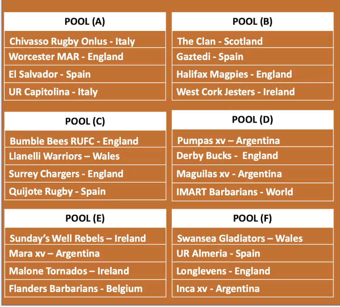Select the POOL (A) header
The width and height of the screenshot is (340, 307).
[85, 21]
